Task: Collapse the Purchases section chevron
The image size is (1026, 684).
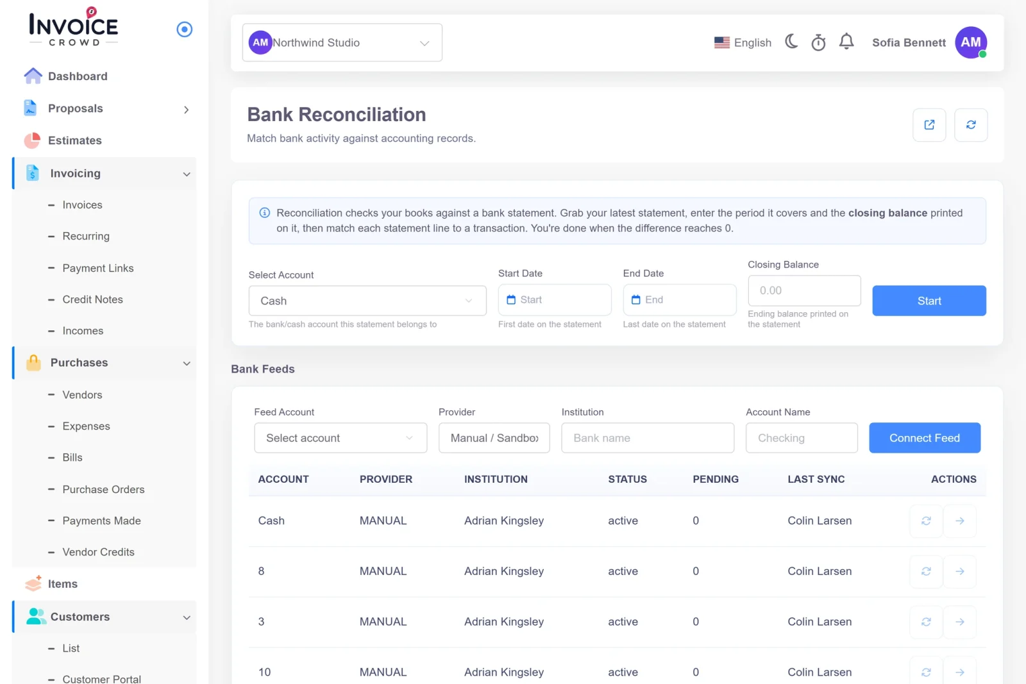Action: click(x=187, y=363)
